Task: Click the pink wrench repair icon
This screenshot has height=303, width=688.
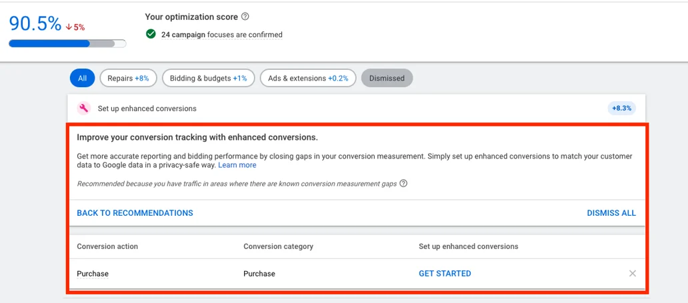Action: pos(83,109)
